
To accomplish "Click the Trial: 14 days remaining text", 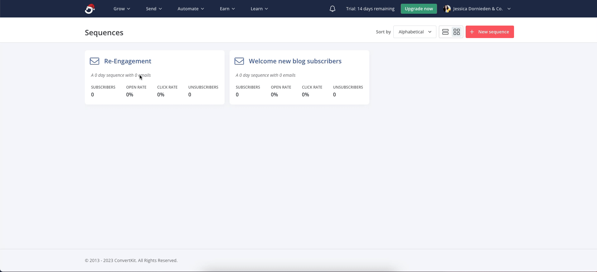I will pos(370,9).
